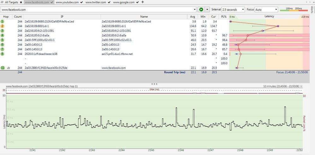Click the hop 2 latency marker in graph
The height and width of the screenshot is (155, 315).
tap(278, 26)
